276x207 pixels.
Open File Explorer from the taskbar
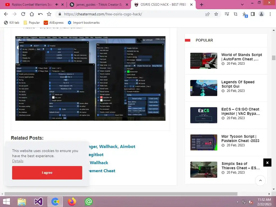pos(22,202)
